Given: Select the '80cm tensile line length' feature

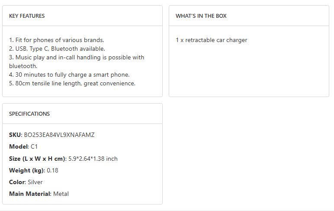Looking at the screenshot, I should [72, 83].
